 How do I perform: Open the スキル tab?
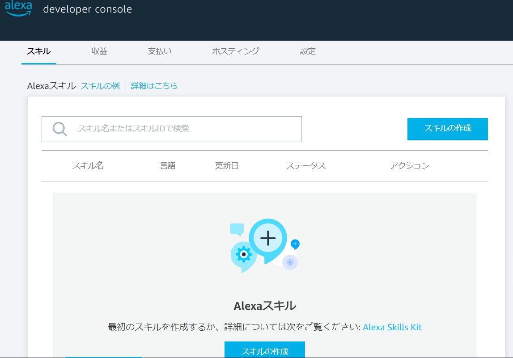click(38, 51)
